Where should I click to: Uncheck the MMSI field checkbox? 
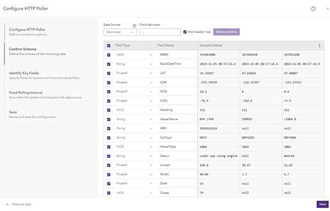tap(108, 55)
